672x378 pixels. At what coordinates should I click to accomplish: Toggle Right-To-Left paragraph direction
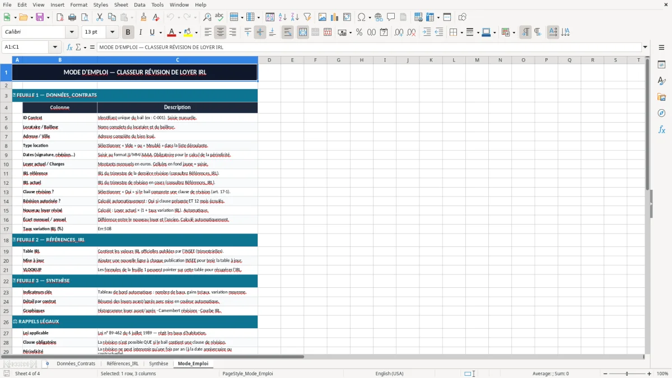click(538, 32)
